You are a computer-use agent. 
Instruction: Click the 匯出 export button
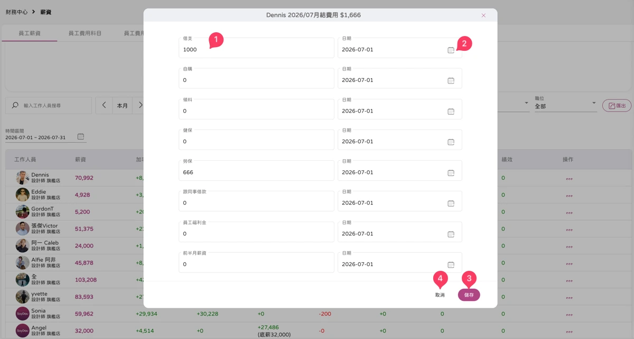coord(617,106)
